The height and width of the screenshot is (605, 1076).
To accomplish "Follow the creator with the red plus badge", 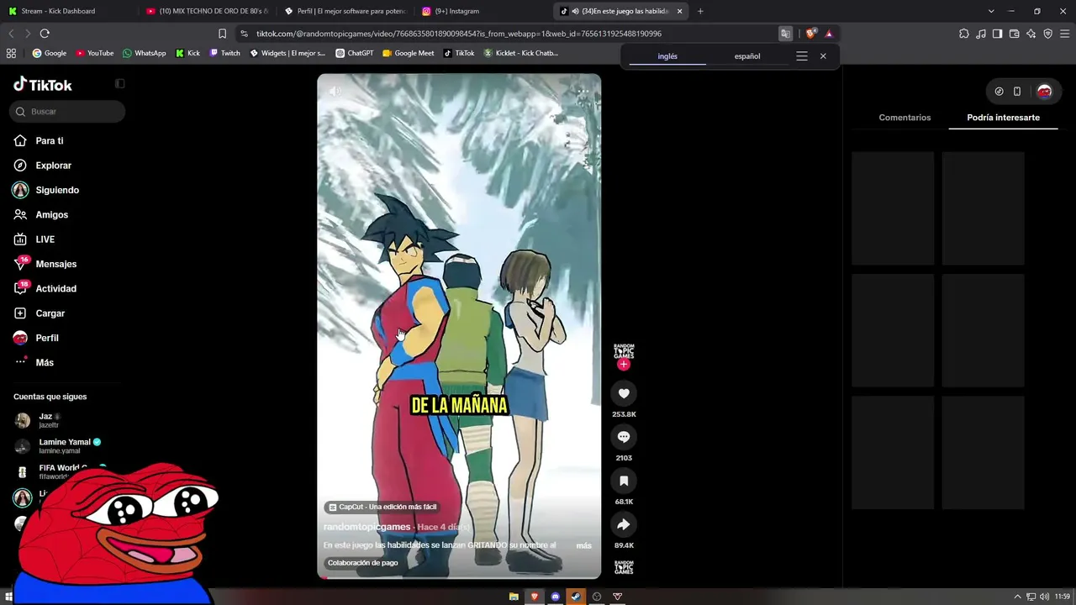I will [x=624, y=365].
